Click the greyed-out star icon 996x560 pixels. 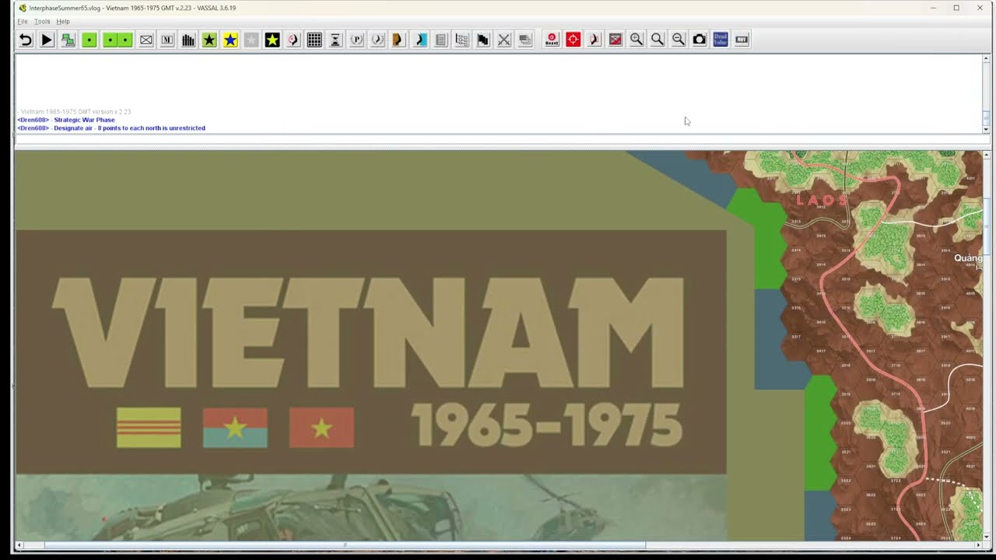pos(251,40)
